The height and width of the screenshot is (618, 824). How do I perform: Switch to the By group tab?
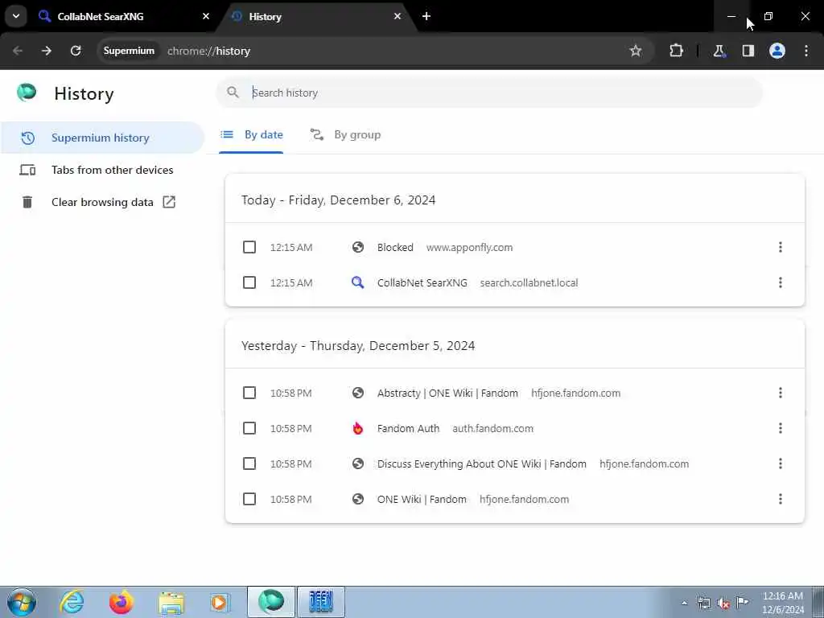345,135
